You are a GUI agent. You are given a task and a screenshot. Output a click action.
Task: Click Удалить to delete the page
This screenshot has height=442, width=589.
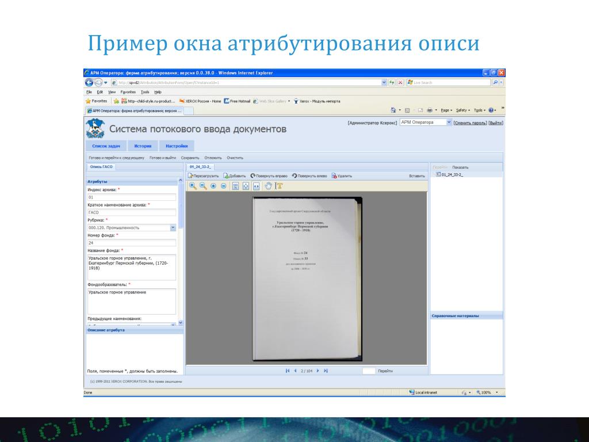(x=342, y=176)
